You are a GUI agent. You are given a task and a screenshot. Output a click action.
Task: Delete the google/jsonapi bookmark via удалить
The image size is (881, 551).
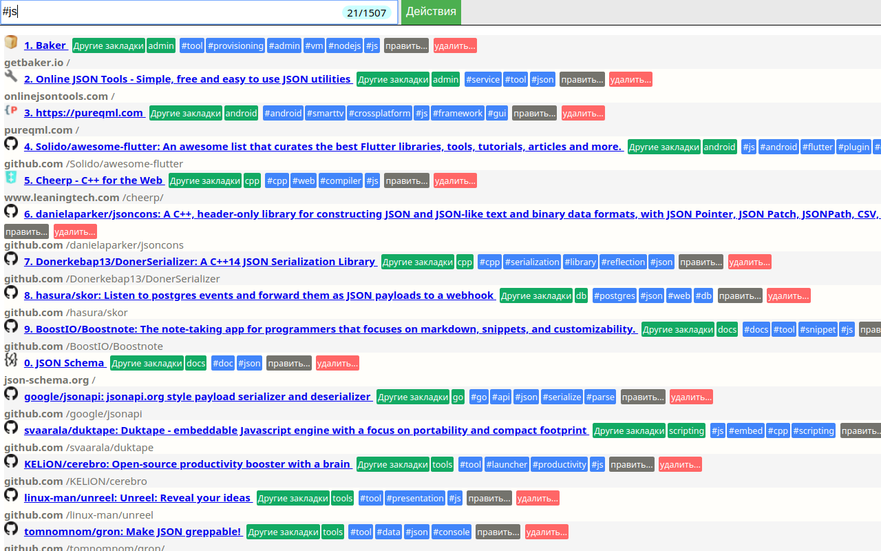point(691,397)
